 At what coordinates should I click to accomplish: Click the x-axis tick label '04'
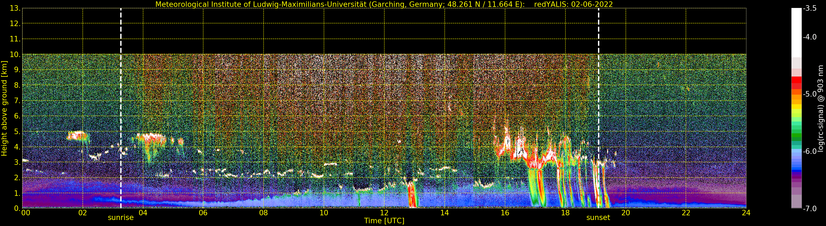[143, 213]
